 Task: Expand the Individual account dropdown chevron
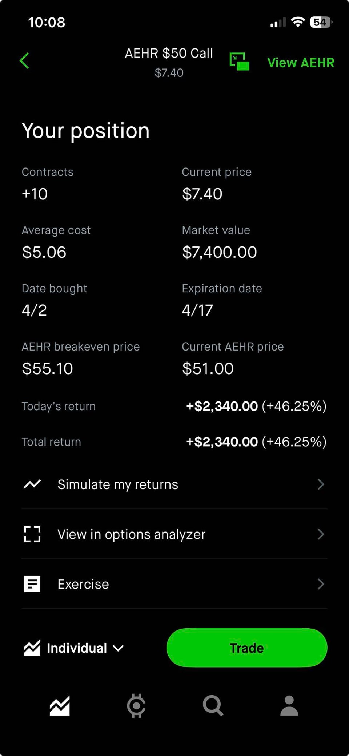tap(119, 648)
